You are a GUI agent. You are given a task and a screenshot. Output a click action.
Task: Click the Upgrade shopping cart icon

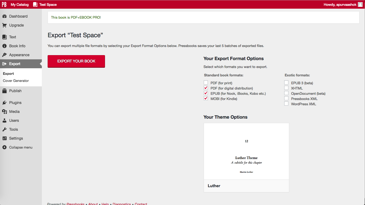point(4,25)
